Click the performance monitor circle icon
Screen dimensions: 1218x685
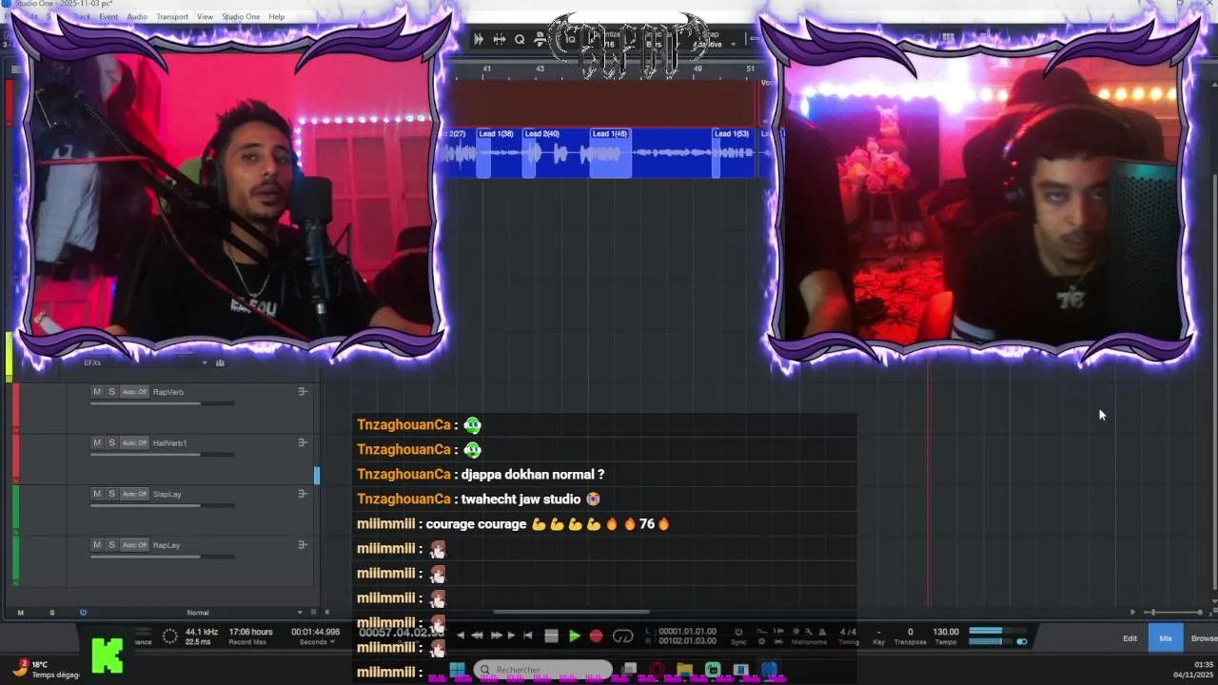coord(169,636)
